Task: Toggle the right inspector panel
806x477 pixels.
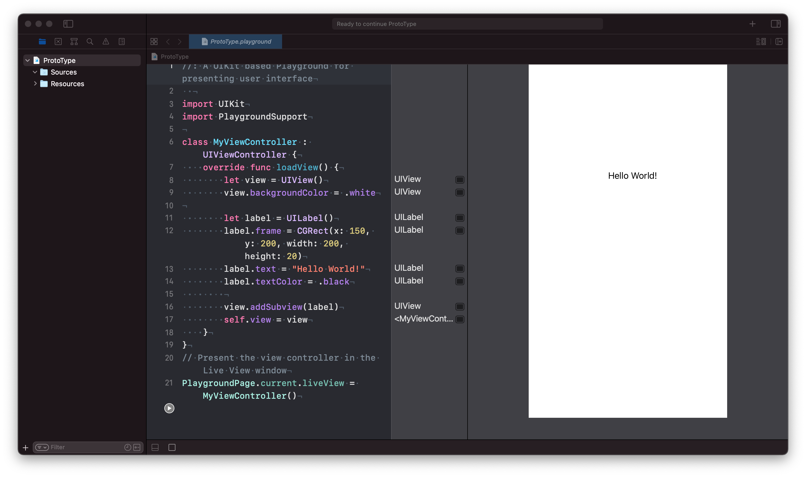Action: click(776, 24)
